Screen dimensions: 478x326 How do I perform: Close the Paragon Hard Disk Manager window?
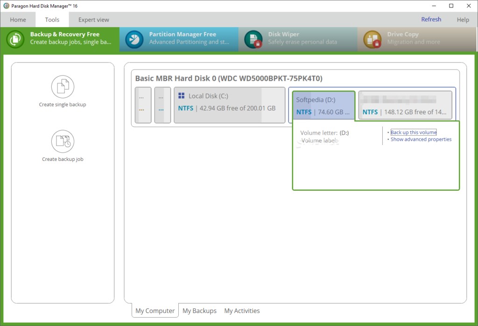pos(469,6)
